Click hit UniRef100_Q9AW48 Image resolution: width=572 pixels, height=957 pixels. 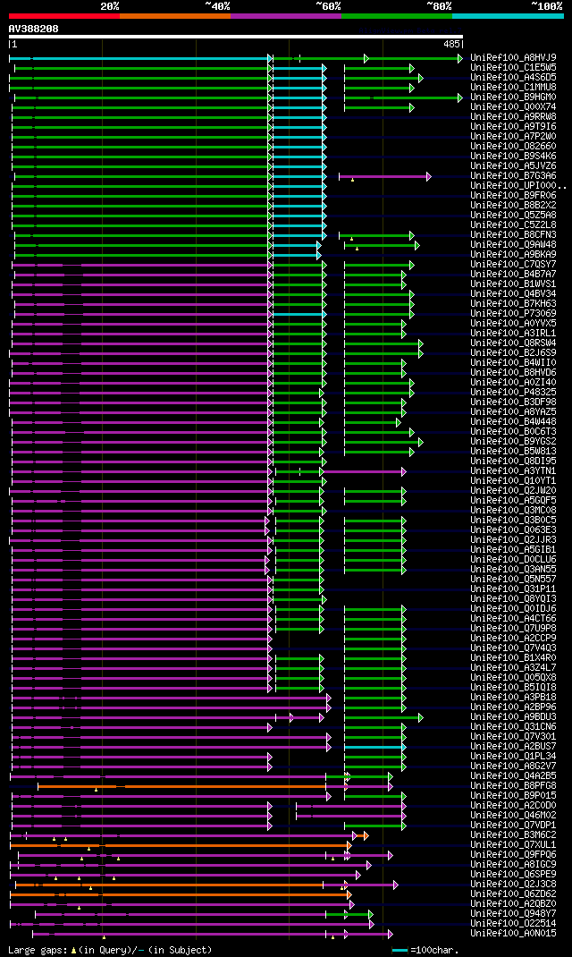point(513,245)
